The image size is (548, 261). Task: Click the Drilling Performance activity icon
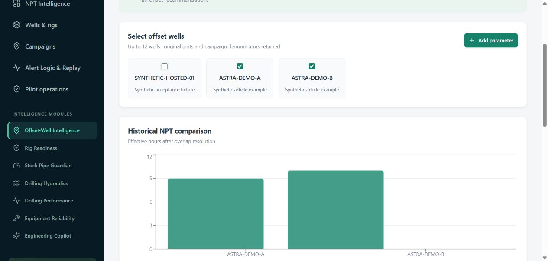click(x=16, y=201)
